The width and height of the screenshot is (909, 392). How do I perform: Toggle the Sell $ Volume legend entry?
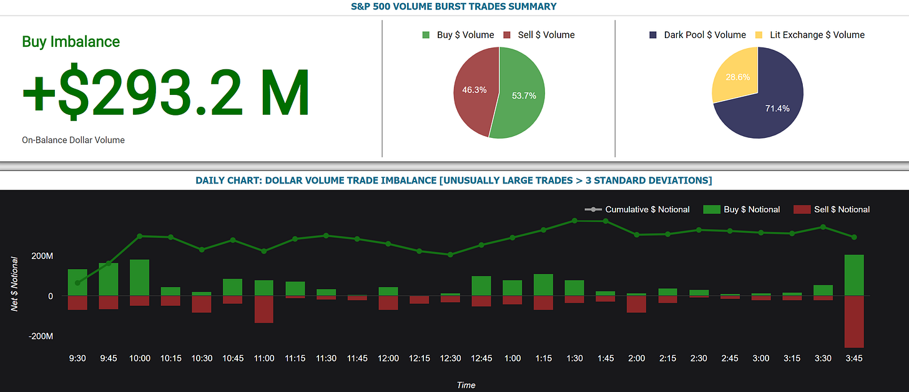click(539, 35)
